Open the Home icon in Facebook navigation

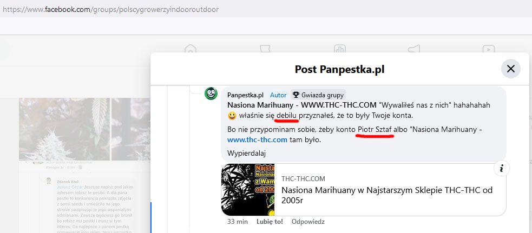point(191,49)
